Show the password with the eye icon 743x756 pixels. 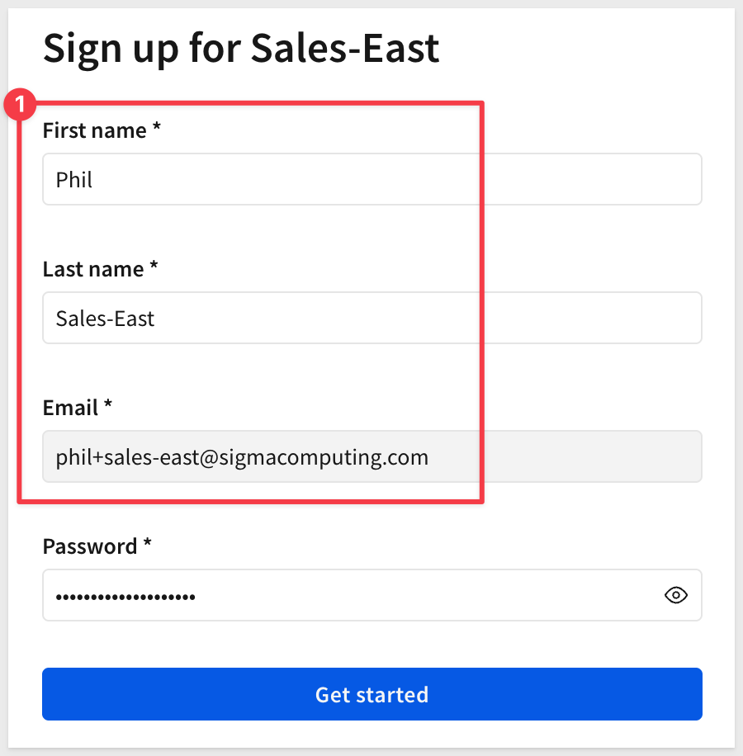[x=676, y=595]
